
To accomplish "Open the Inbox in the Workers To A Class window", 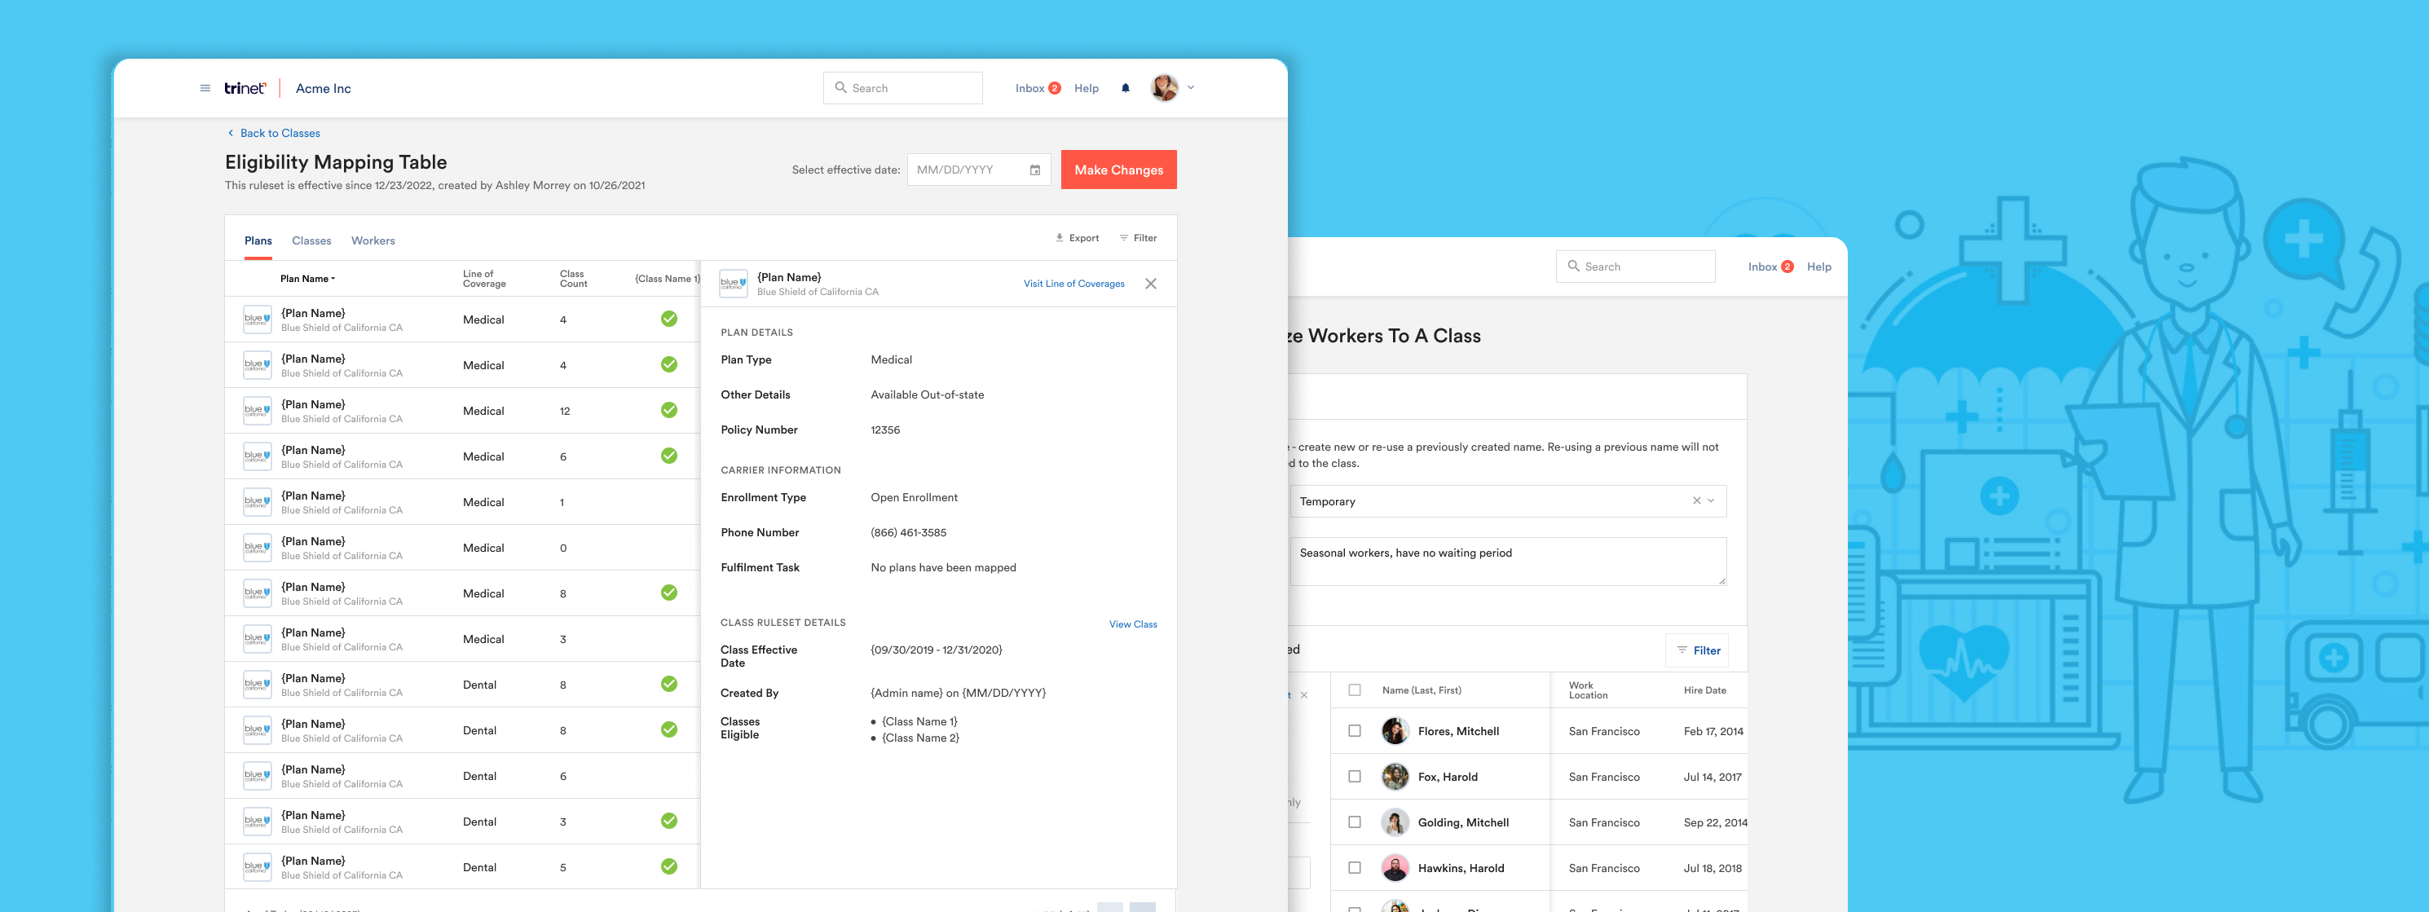I will (x=1770, y=267).
